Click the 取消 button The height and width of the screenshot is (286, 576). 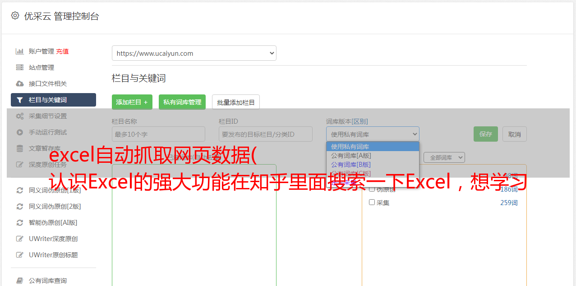(x=515, y=134)
